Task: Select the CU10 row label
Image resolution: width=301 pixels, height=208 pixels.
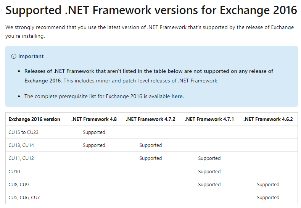Action: [x=14, y=171]
